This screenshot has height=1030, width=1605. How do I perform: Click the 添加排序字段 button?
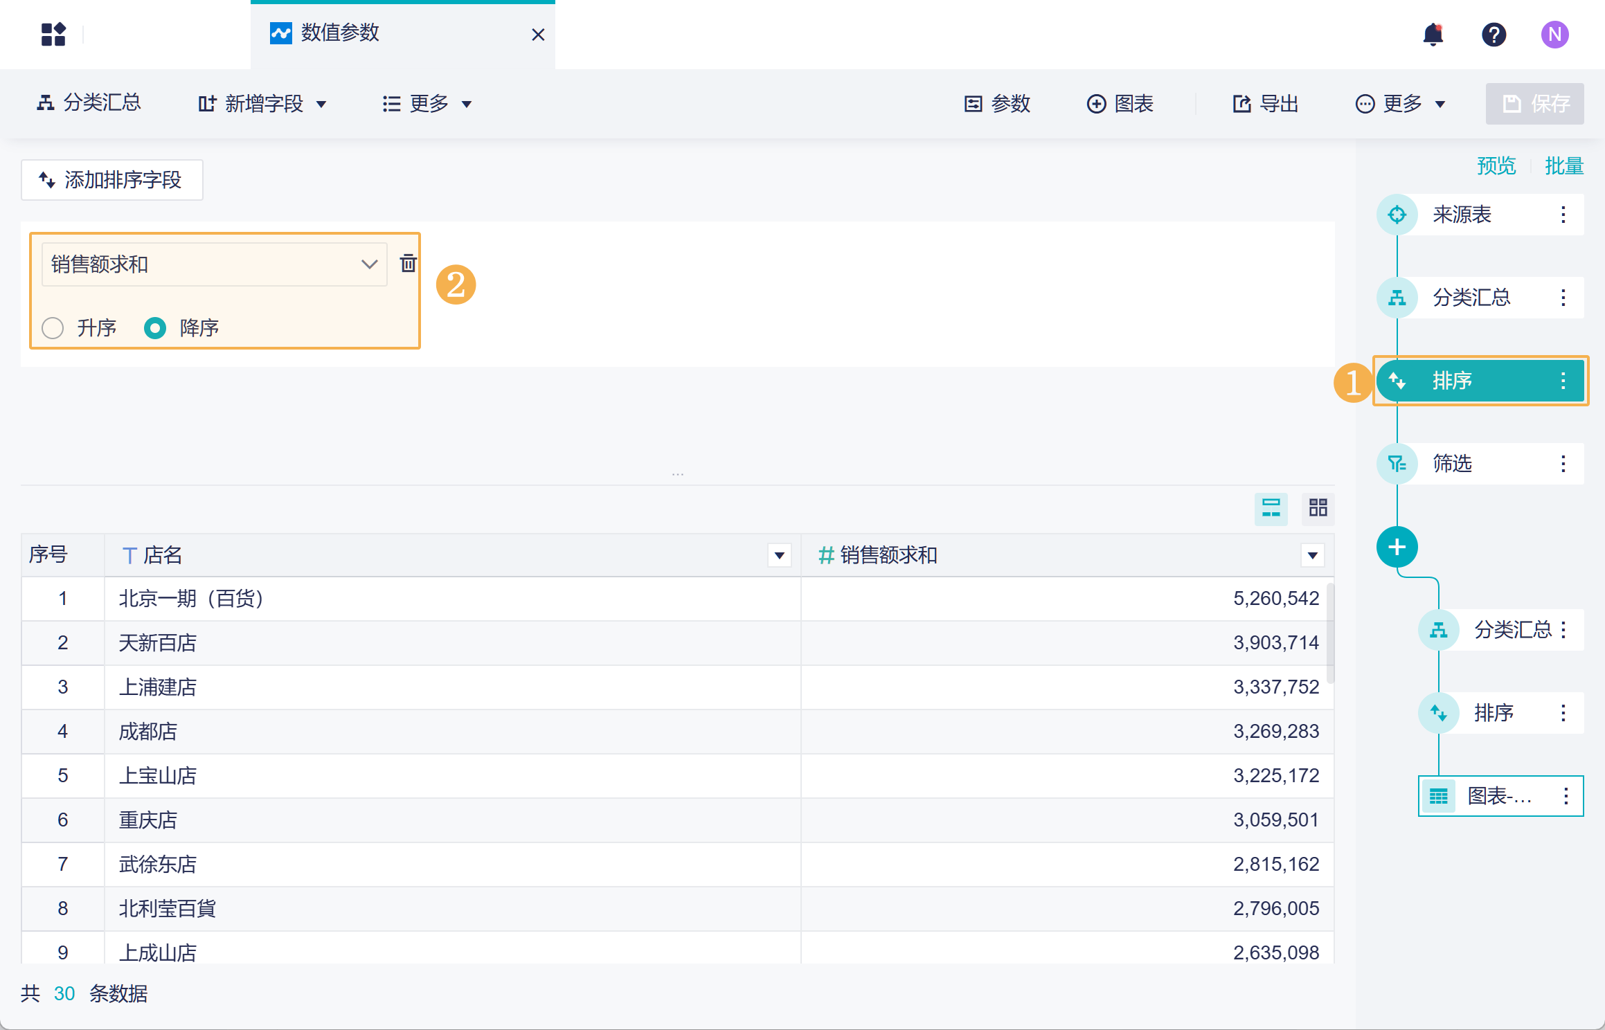pos(111,180)
